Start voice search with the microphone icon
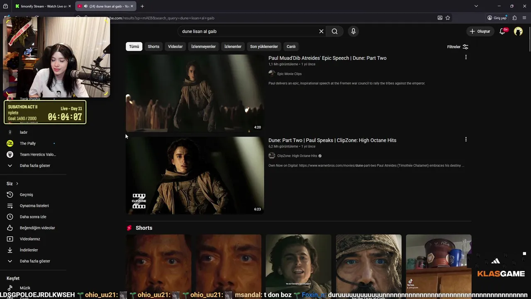This screenshot has height=299, width=531. 353,31
